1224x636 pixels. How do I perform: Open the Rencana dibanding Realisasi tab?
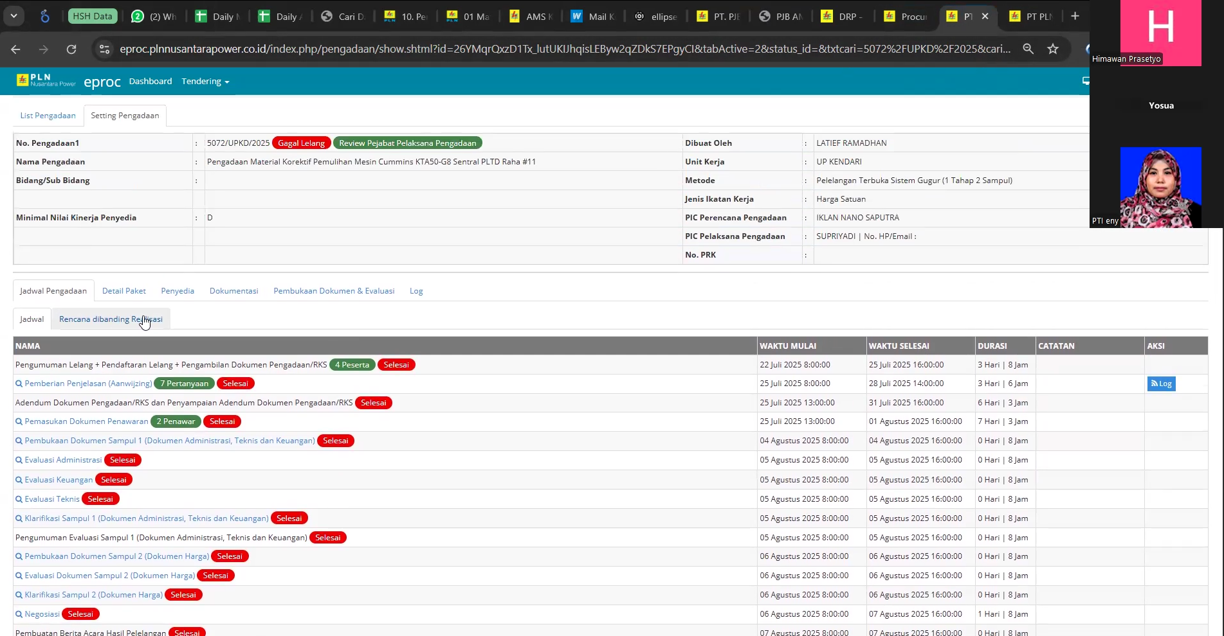(111, 319)
